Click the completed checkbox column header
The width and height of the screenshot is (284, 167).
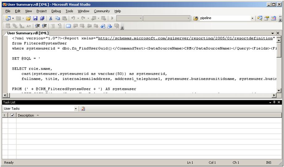[x=12, y=115]
